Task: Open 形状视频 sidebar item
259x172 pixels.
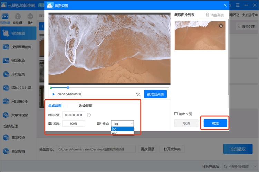Action: (x=18, y=74)
